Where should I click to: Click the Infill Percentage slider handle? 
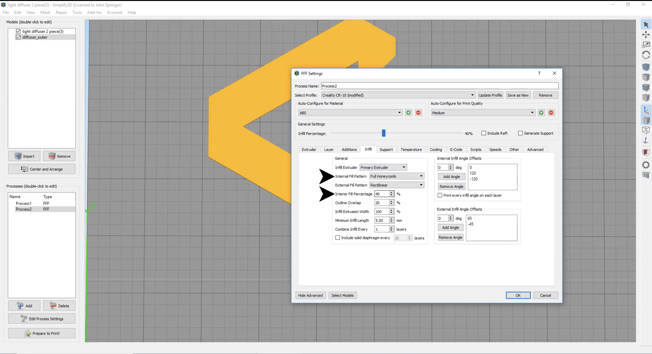pyautogui.click(x=384, y=133)
